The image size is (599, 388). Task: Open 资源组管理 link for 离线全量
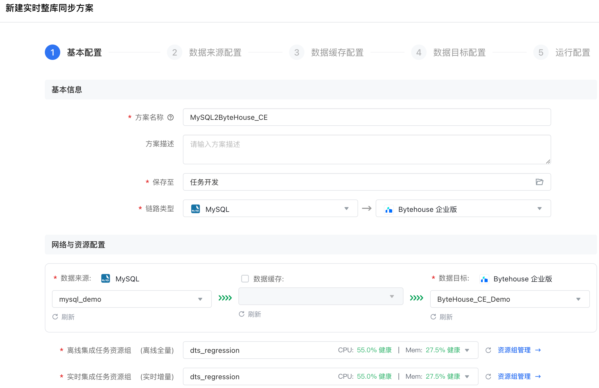[514, 350]
